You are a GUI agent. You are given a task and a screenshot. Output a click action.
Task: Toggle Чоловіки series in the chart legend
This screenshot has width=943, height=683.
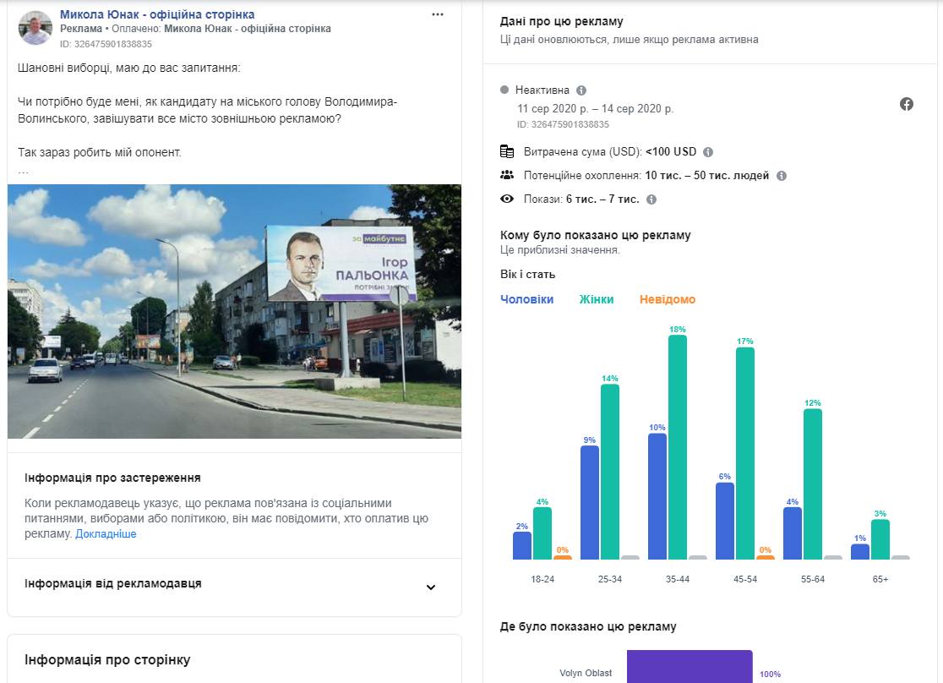click(x=526, y=299)
